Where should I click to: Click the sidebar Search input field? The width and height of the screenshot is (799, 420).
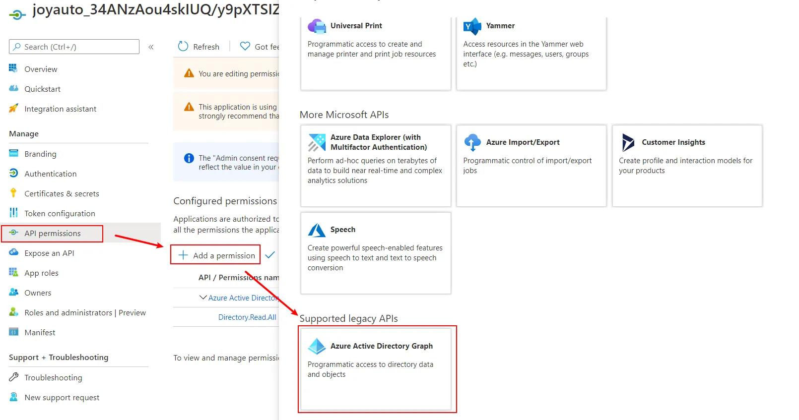pyautogui.click(x=74, y=47)
